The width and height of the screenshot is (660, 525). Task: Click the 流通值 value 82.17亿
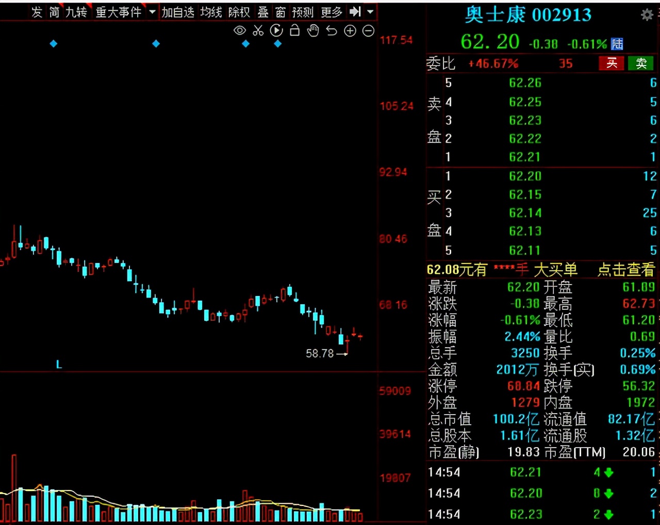click(631, 419)
